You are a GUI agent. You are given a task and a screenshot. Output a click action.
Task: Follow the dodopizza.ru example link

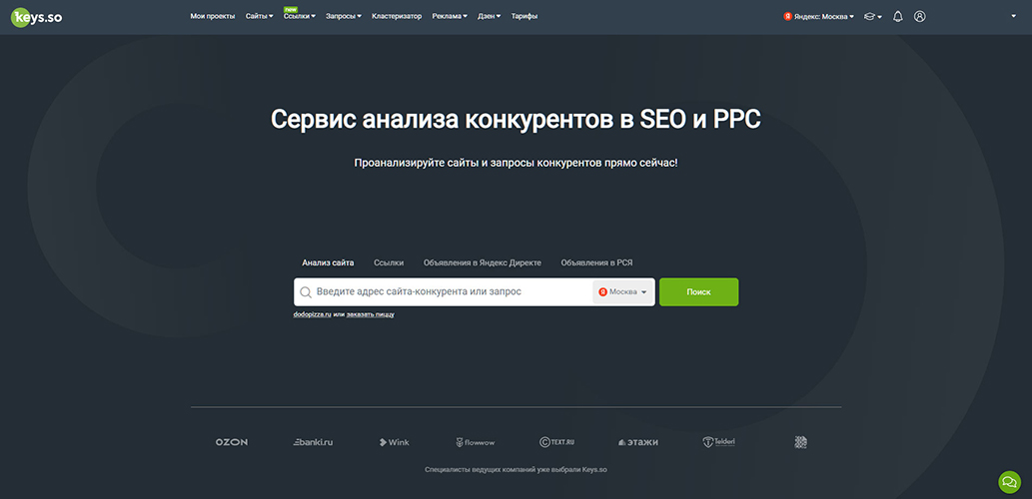[312, 315]
